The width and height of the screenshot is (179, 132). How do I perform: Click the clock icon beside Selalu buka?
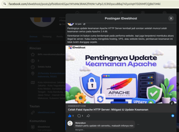pyautogui.click(x=33, y=67)
